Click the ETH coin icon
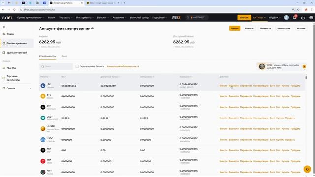Image resolution: width=315 pixels, height=177 pixels. pos(43,107)
